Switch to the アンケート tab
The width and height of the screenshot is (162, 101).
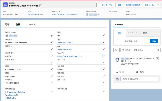click(x=132, y=33)
